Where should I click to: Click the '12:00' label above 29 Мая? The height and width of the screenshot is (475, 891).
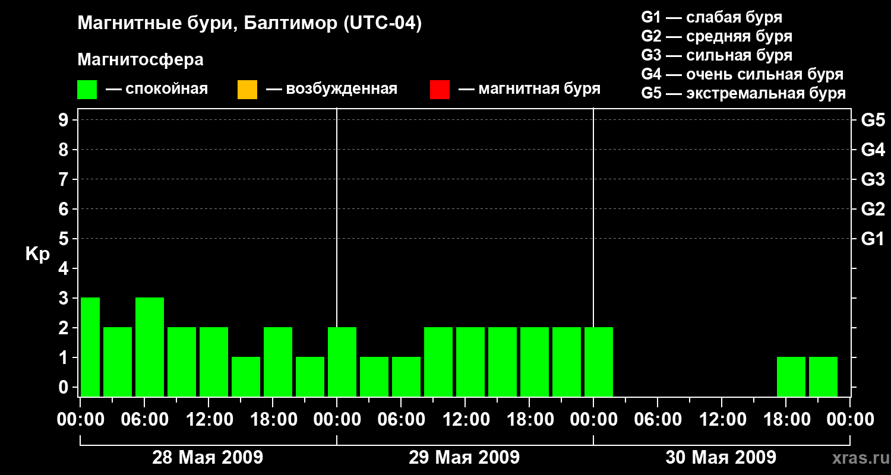pyautogui.click(x=466, y=419)
